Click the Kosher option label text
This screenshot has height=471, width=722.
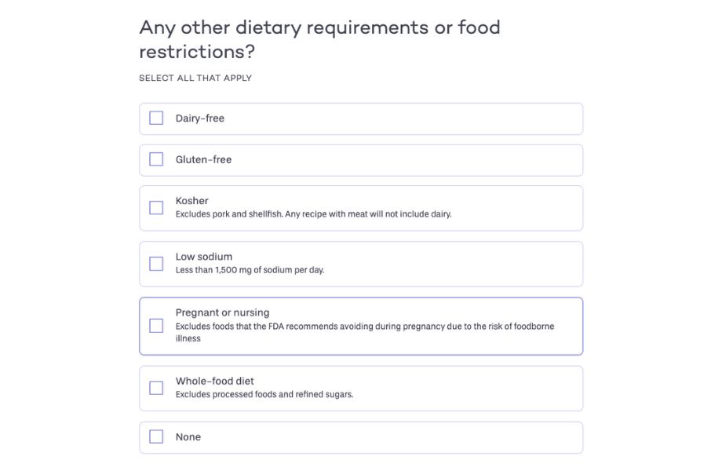tap(191, 200)
